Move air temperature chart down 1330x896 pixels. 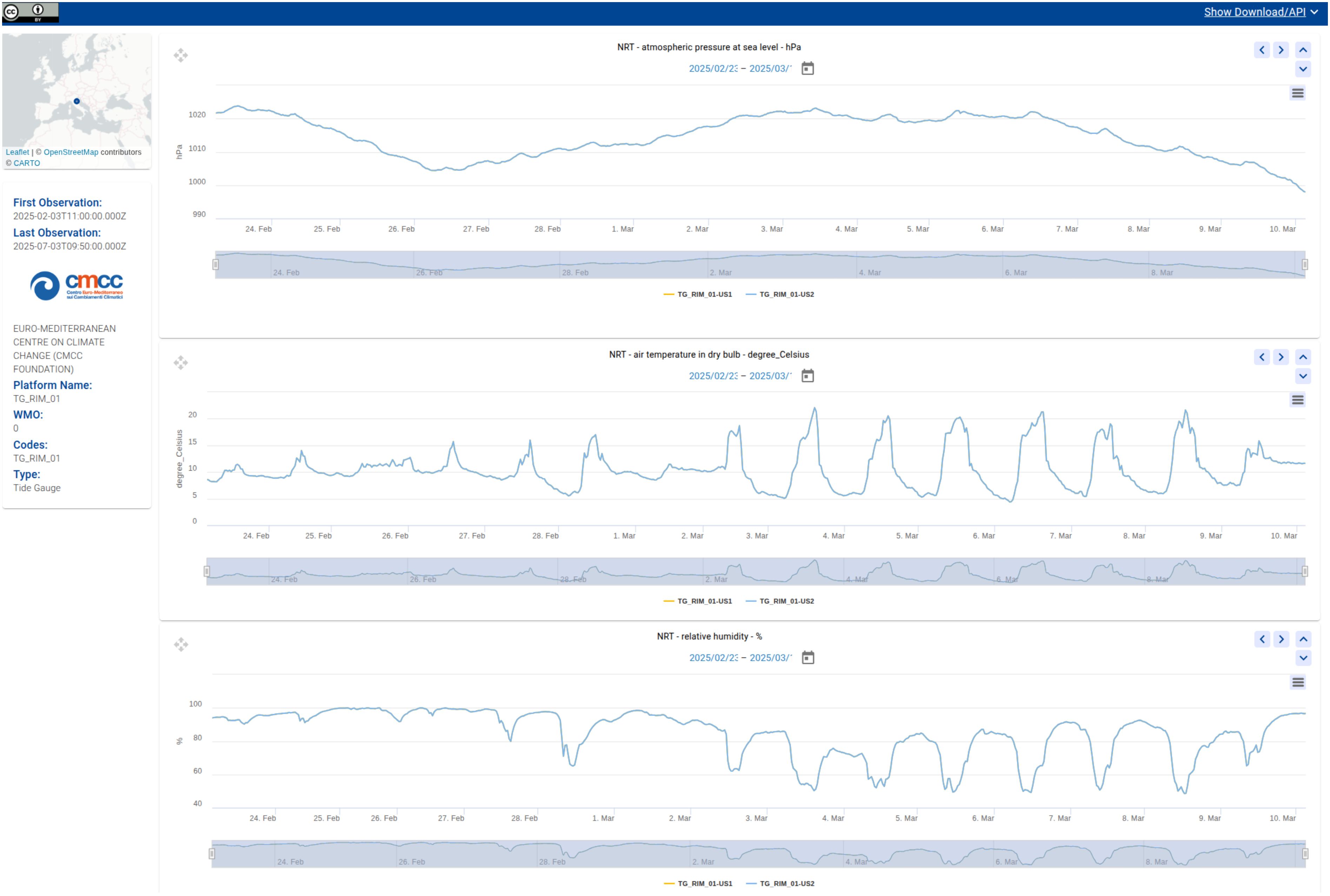(x=1303, y=376)
